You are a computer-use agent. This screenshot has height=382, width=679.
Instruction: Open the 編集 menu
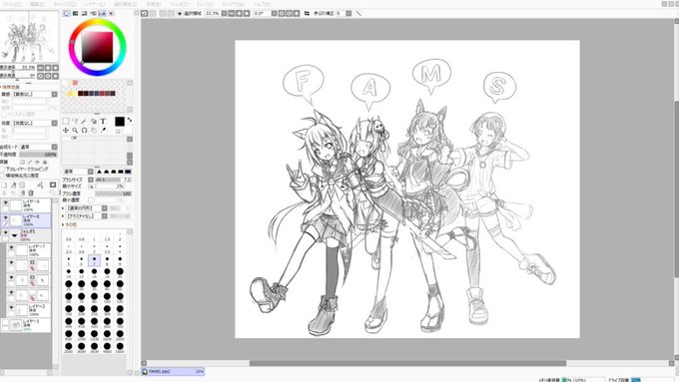[x=37, y=4]
